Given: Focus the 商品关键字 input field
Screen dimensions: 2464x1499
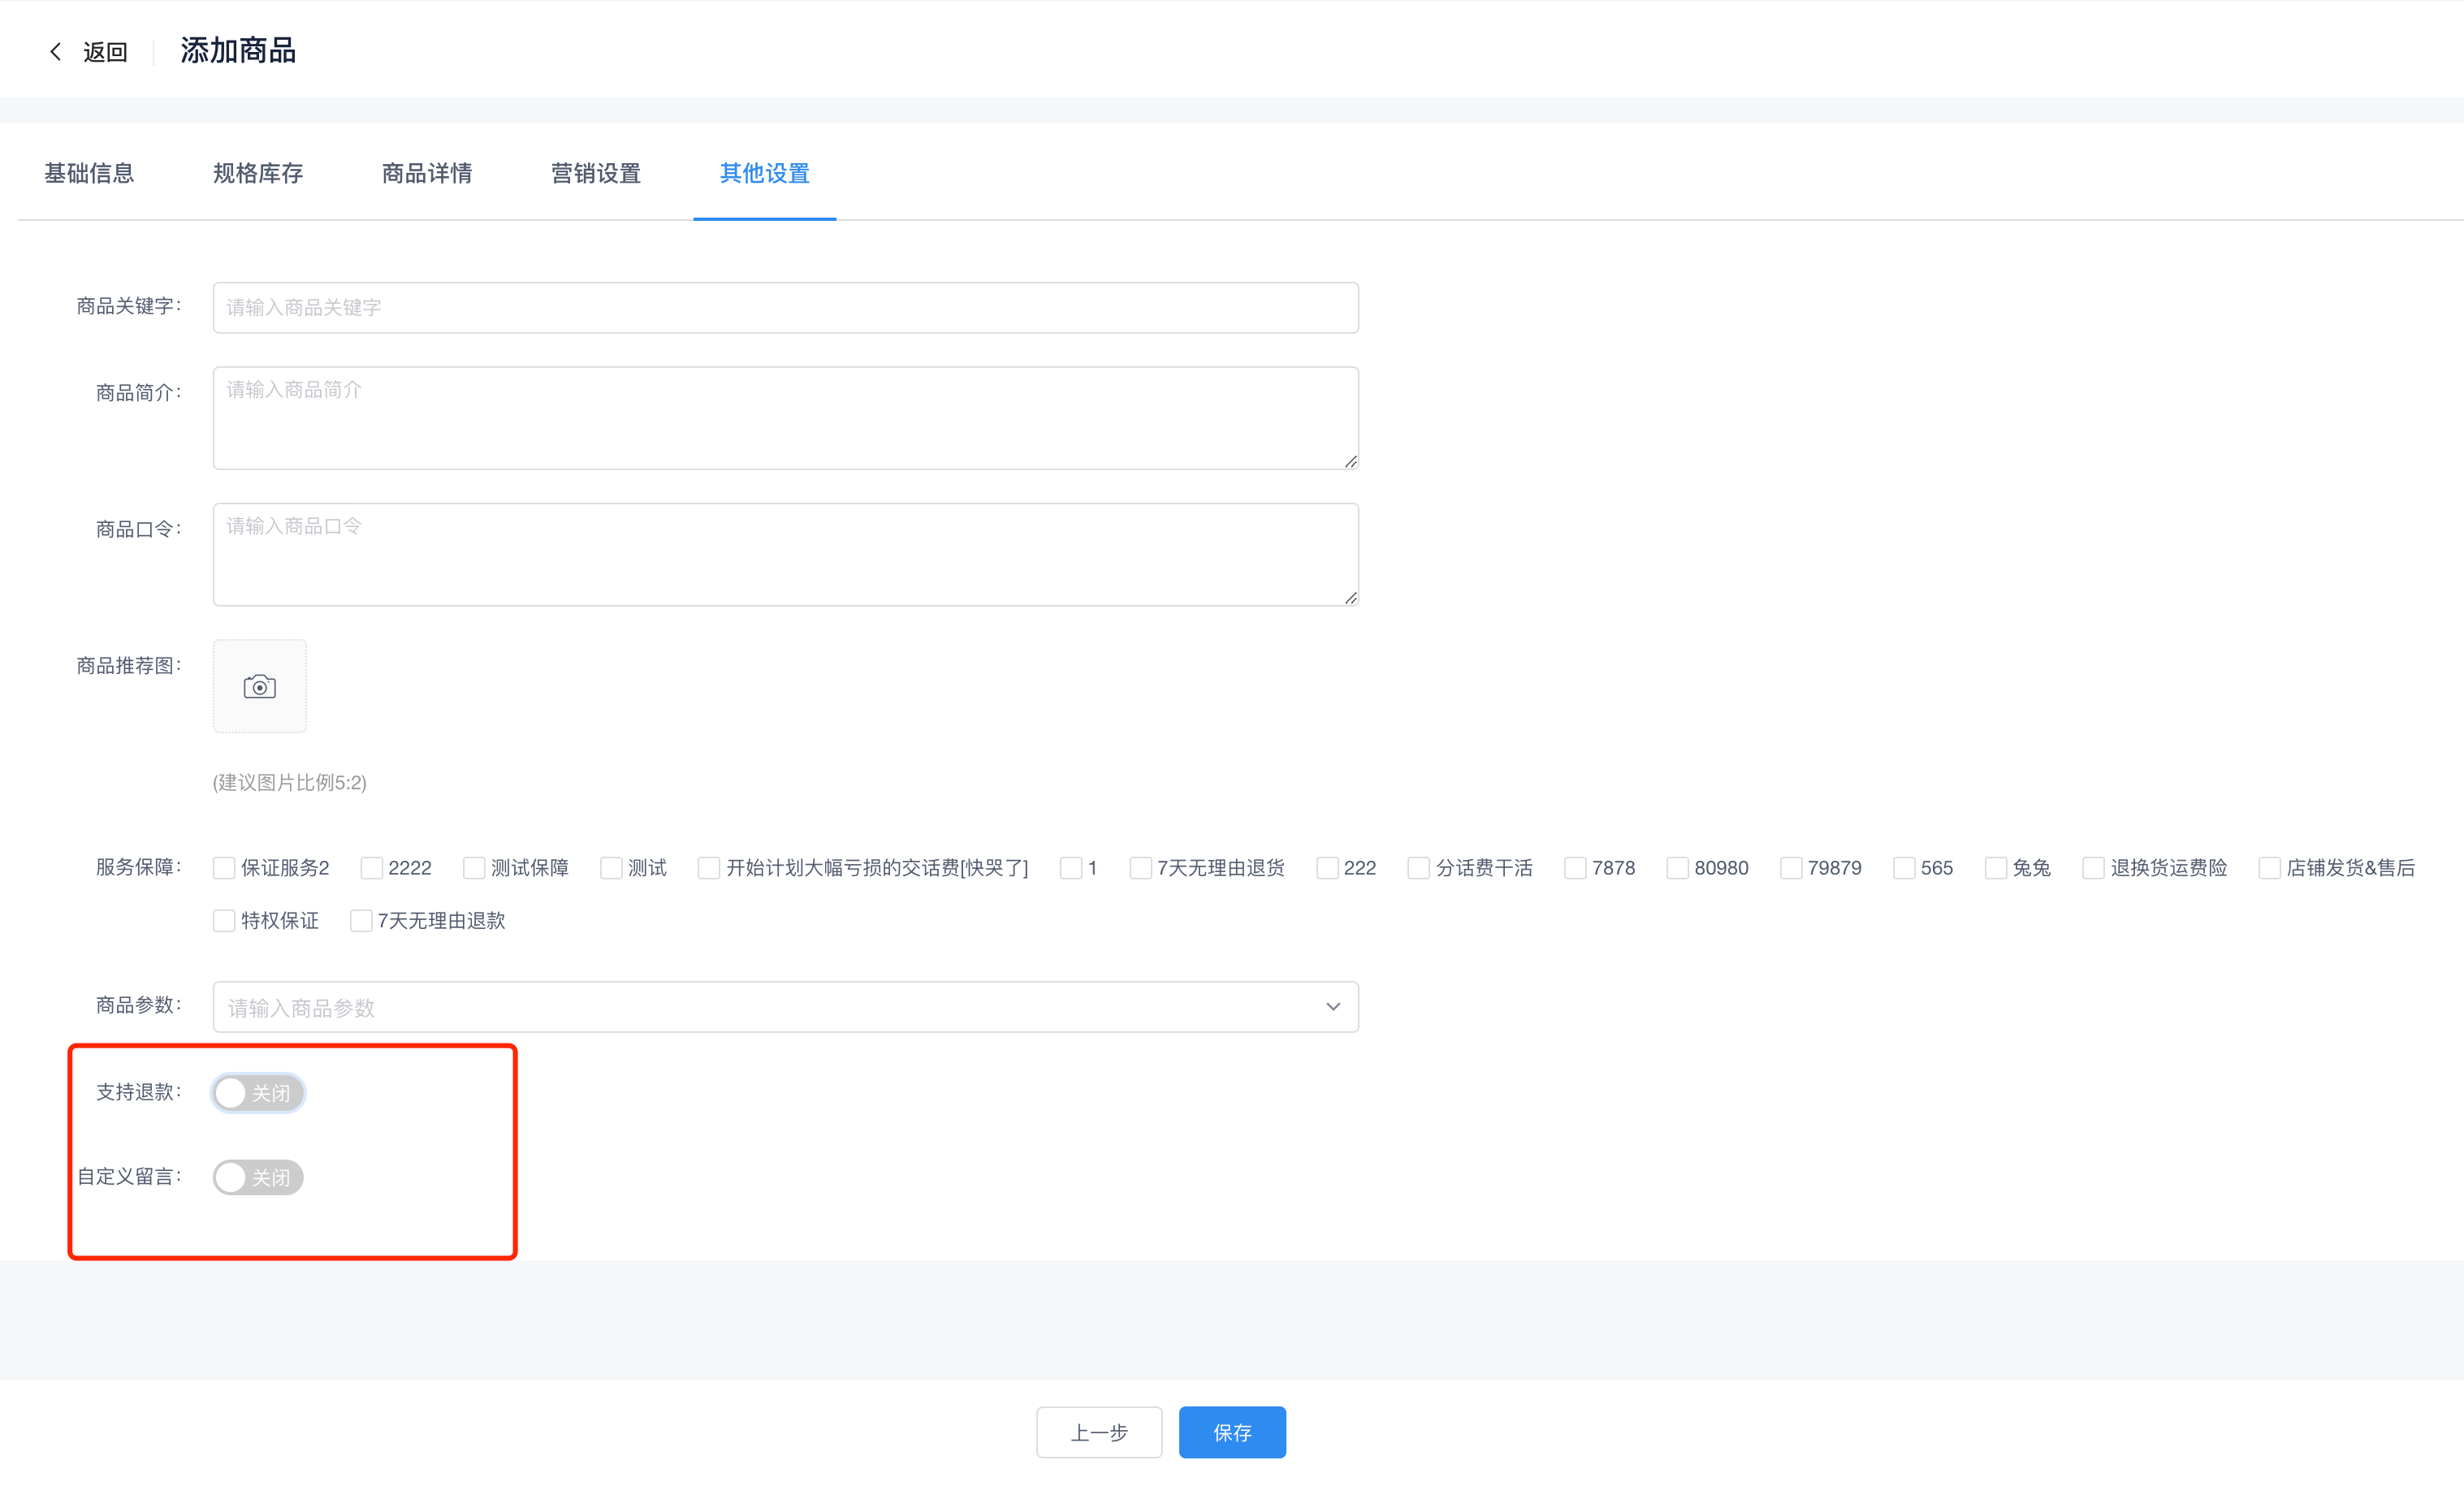Looking at the screenshot, I should click(785, 308).
